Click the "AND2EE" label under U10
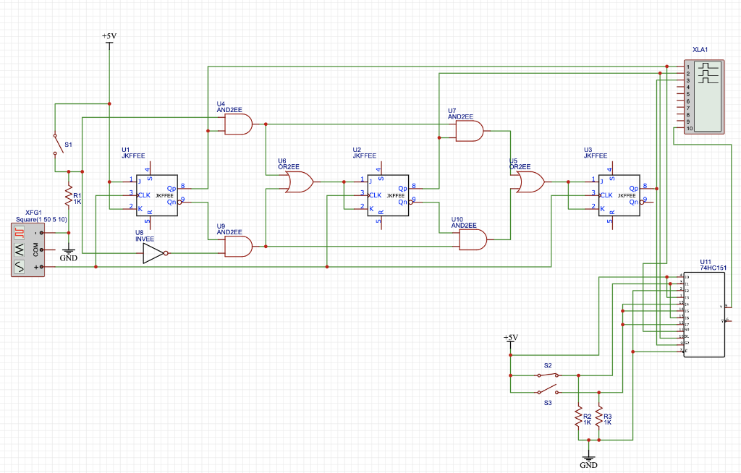 click(464, 226)
